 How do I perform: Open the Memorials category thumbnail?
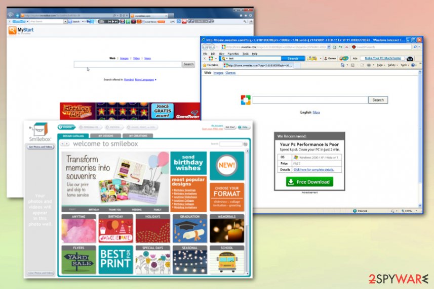(227, 228)
